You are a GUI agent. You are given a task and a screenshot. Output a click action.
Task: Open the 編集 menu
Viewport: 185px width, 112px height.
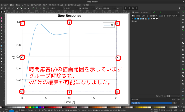coord(12,5)
